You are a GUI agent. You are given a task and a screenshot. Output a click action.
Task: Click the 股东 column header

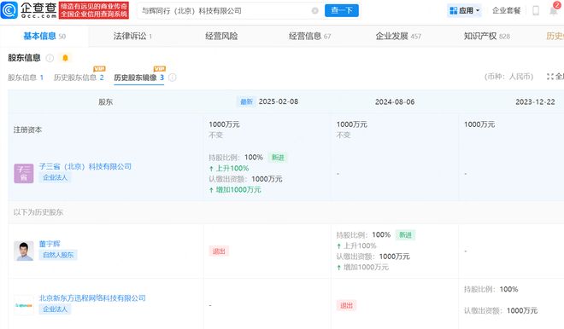coord(105,102)
